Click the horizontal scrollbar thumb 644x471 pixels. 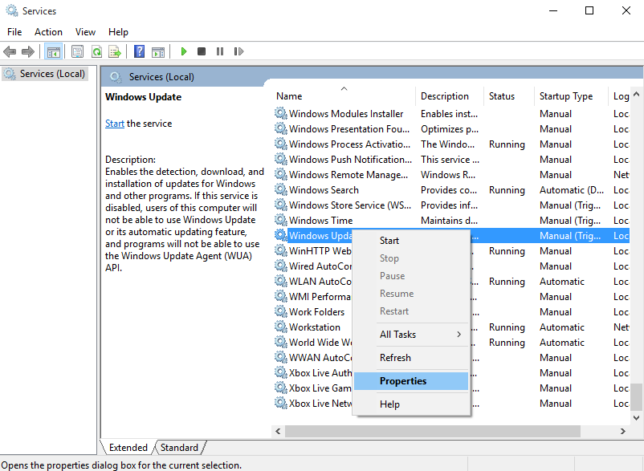pos(433,431)
